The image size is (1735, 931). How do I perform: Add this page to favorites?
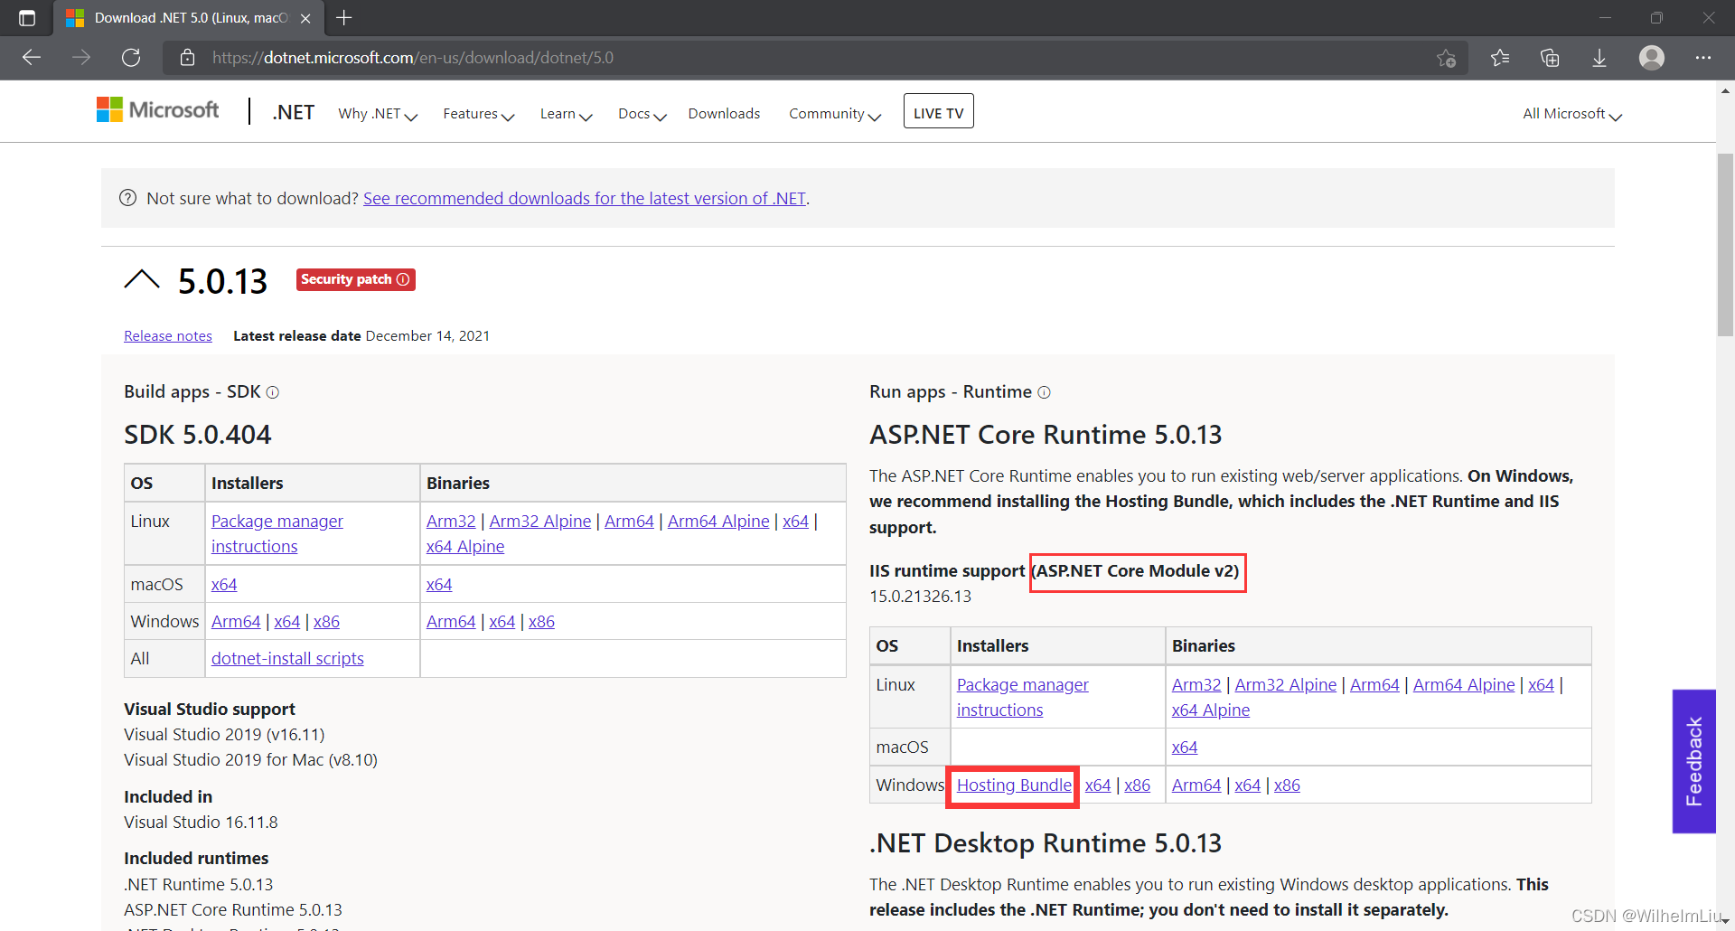(x=1446, y=58)
